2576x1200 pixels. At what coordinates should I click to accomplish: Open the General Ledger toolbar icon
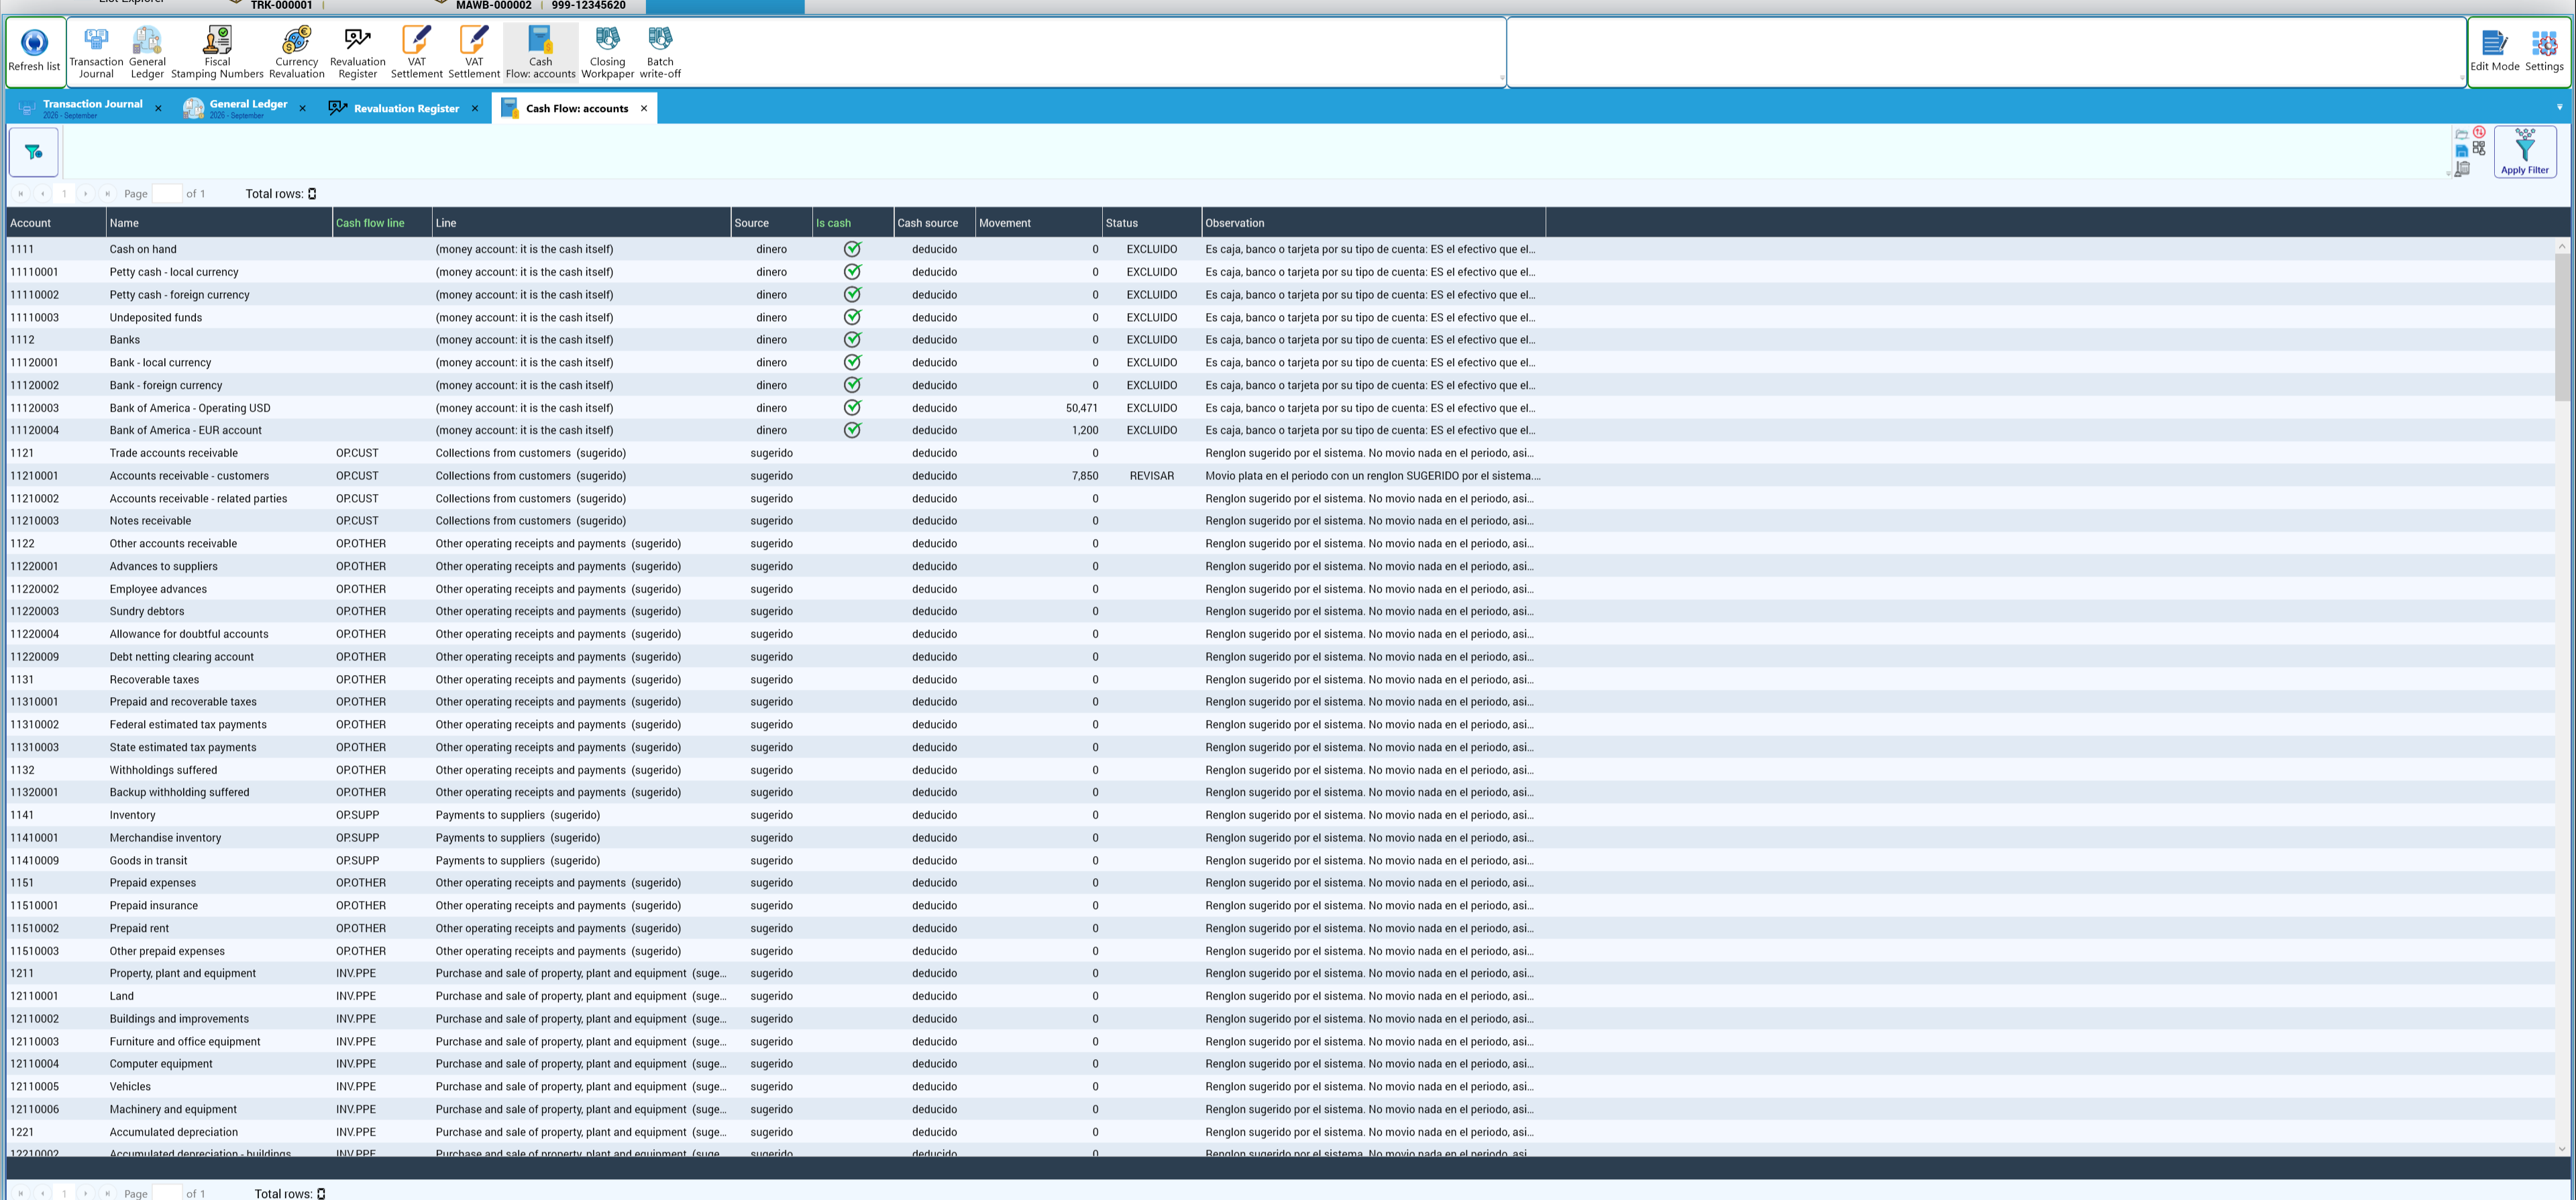[x=147, y=52]
